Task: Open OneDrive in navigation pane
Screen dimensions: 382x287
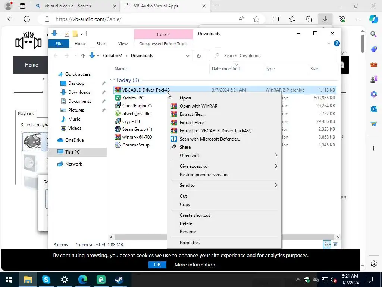Action: [x=74, y=140]
